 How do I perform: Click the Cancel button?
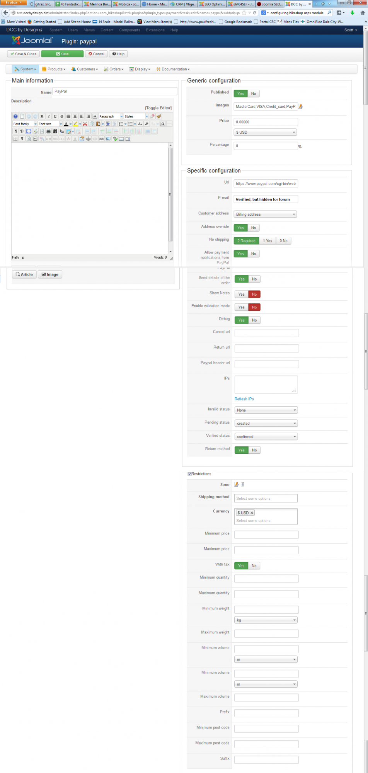point(96,54)
